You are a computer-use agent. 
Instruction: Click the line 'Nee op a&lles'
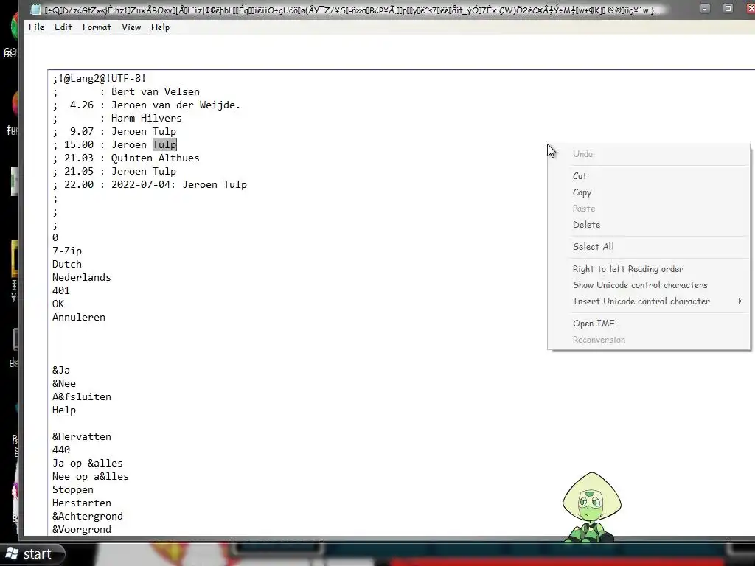coord(91,477)
